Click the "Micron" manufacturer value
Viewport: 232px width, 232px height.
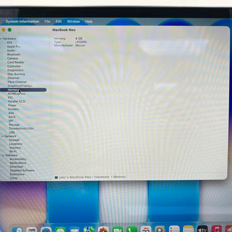pos(80,45)
